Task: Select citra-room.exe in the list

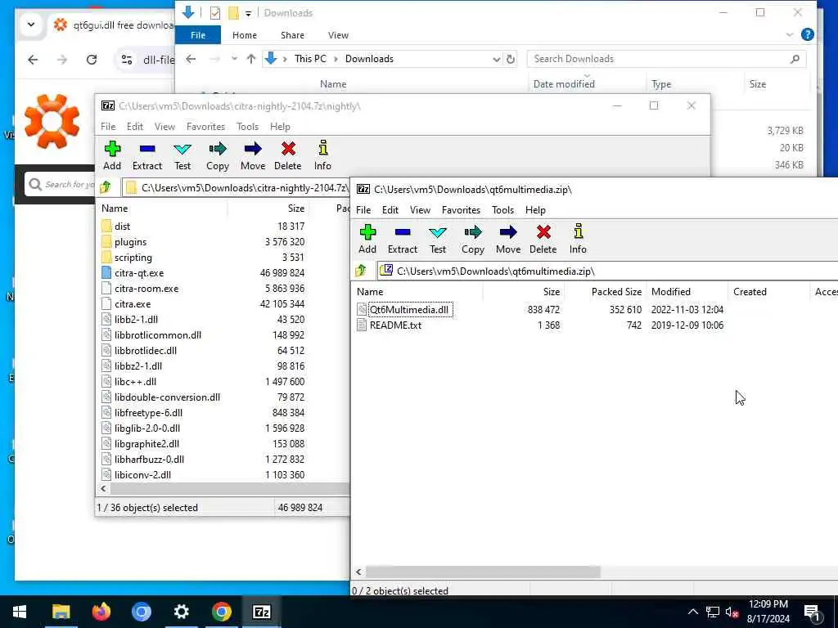Action: (146, 289)
